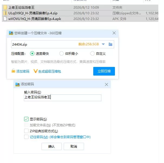Uncheck the 显示密码(S) checkbox
The width and height of the screenshot is (164, 163).
click(x=26, y=119)
